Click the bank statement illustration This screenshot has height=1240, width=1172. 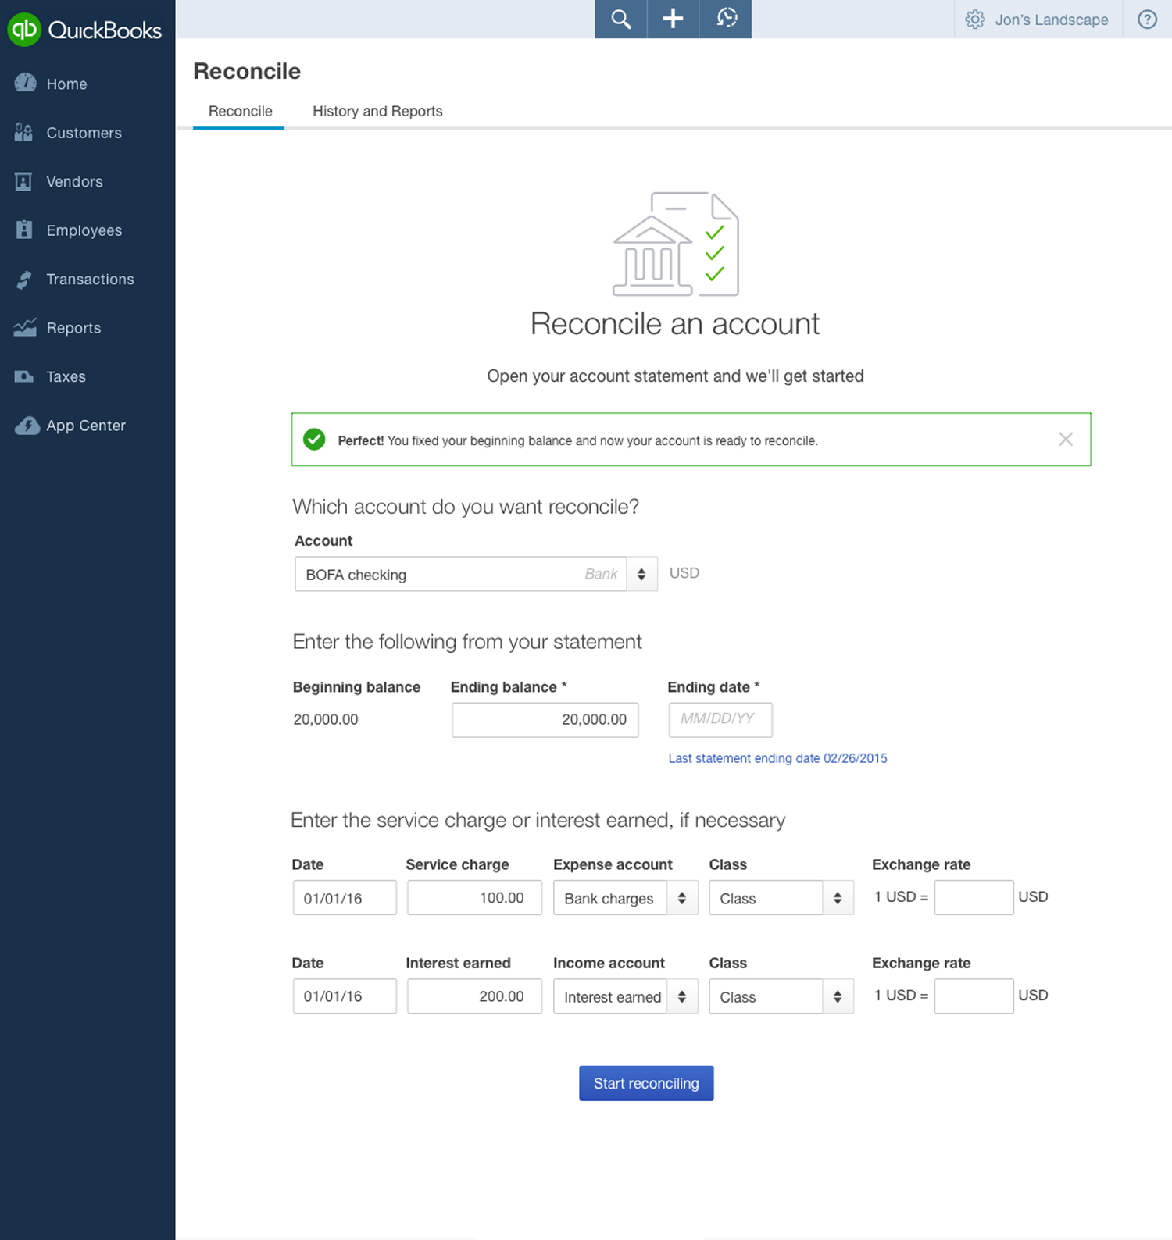click(676, 244)
